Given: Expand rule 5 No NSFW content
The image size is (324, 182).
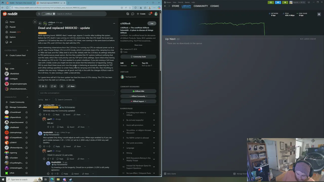Looking at the screenshot, I should [x=154, y=138].
